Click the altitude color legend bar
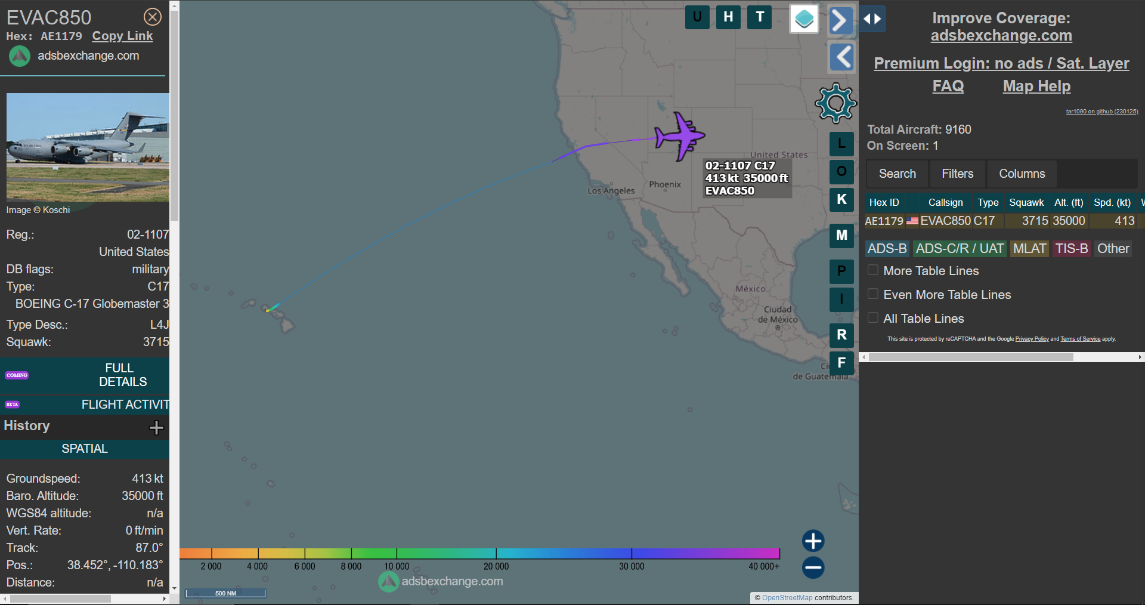This screenshot has width=1145, height=605. point(479,554)
